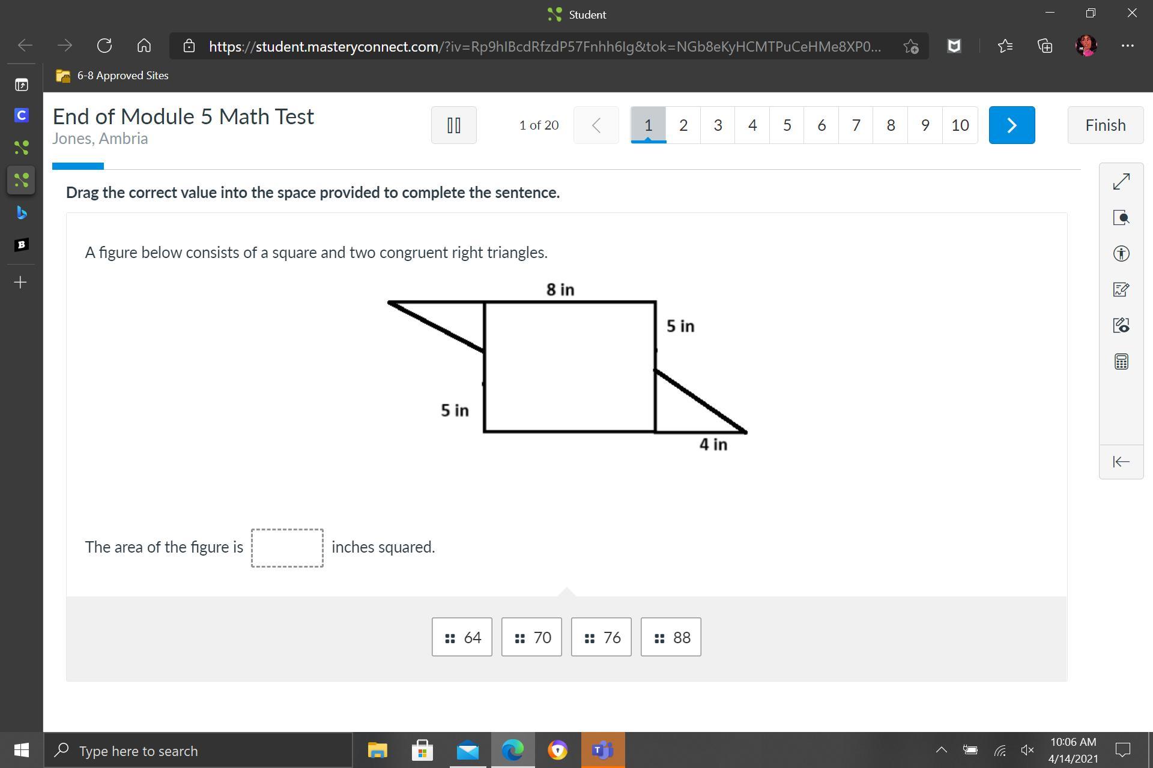Image resolution: width=1153 pixels, height=768 pixels.
Task: Open the notes/line reader tool icon
Action: pos(1121,289)
